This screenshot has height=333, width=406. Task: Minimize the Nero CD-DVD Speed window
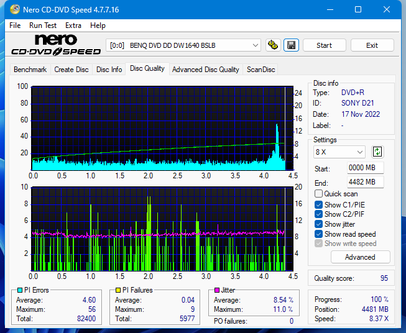(x=330, y=9)
